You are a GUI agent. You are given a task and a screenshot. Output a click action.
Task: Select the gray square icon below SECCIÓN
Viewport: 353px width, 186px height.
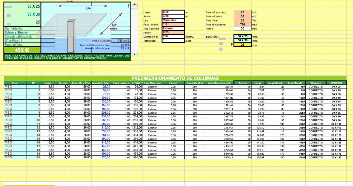(221, 44)
